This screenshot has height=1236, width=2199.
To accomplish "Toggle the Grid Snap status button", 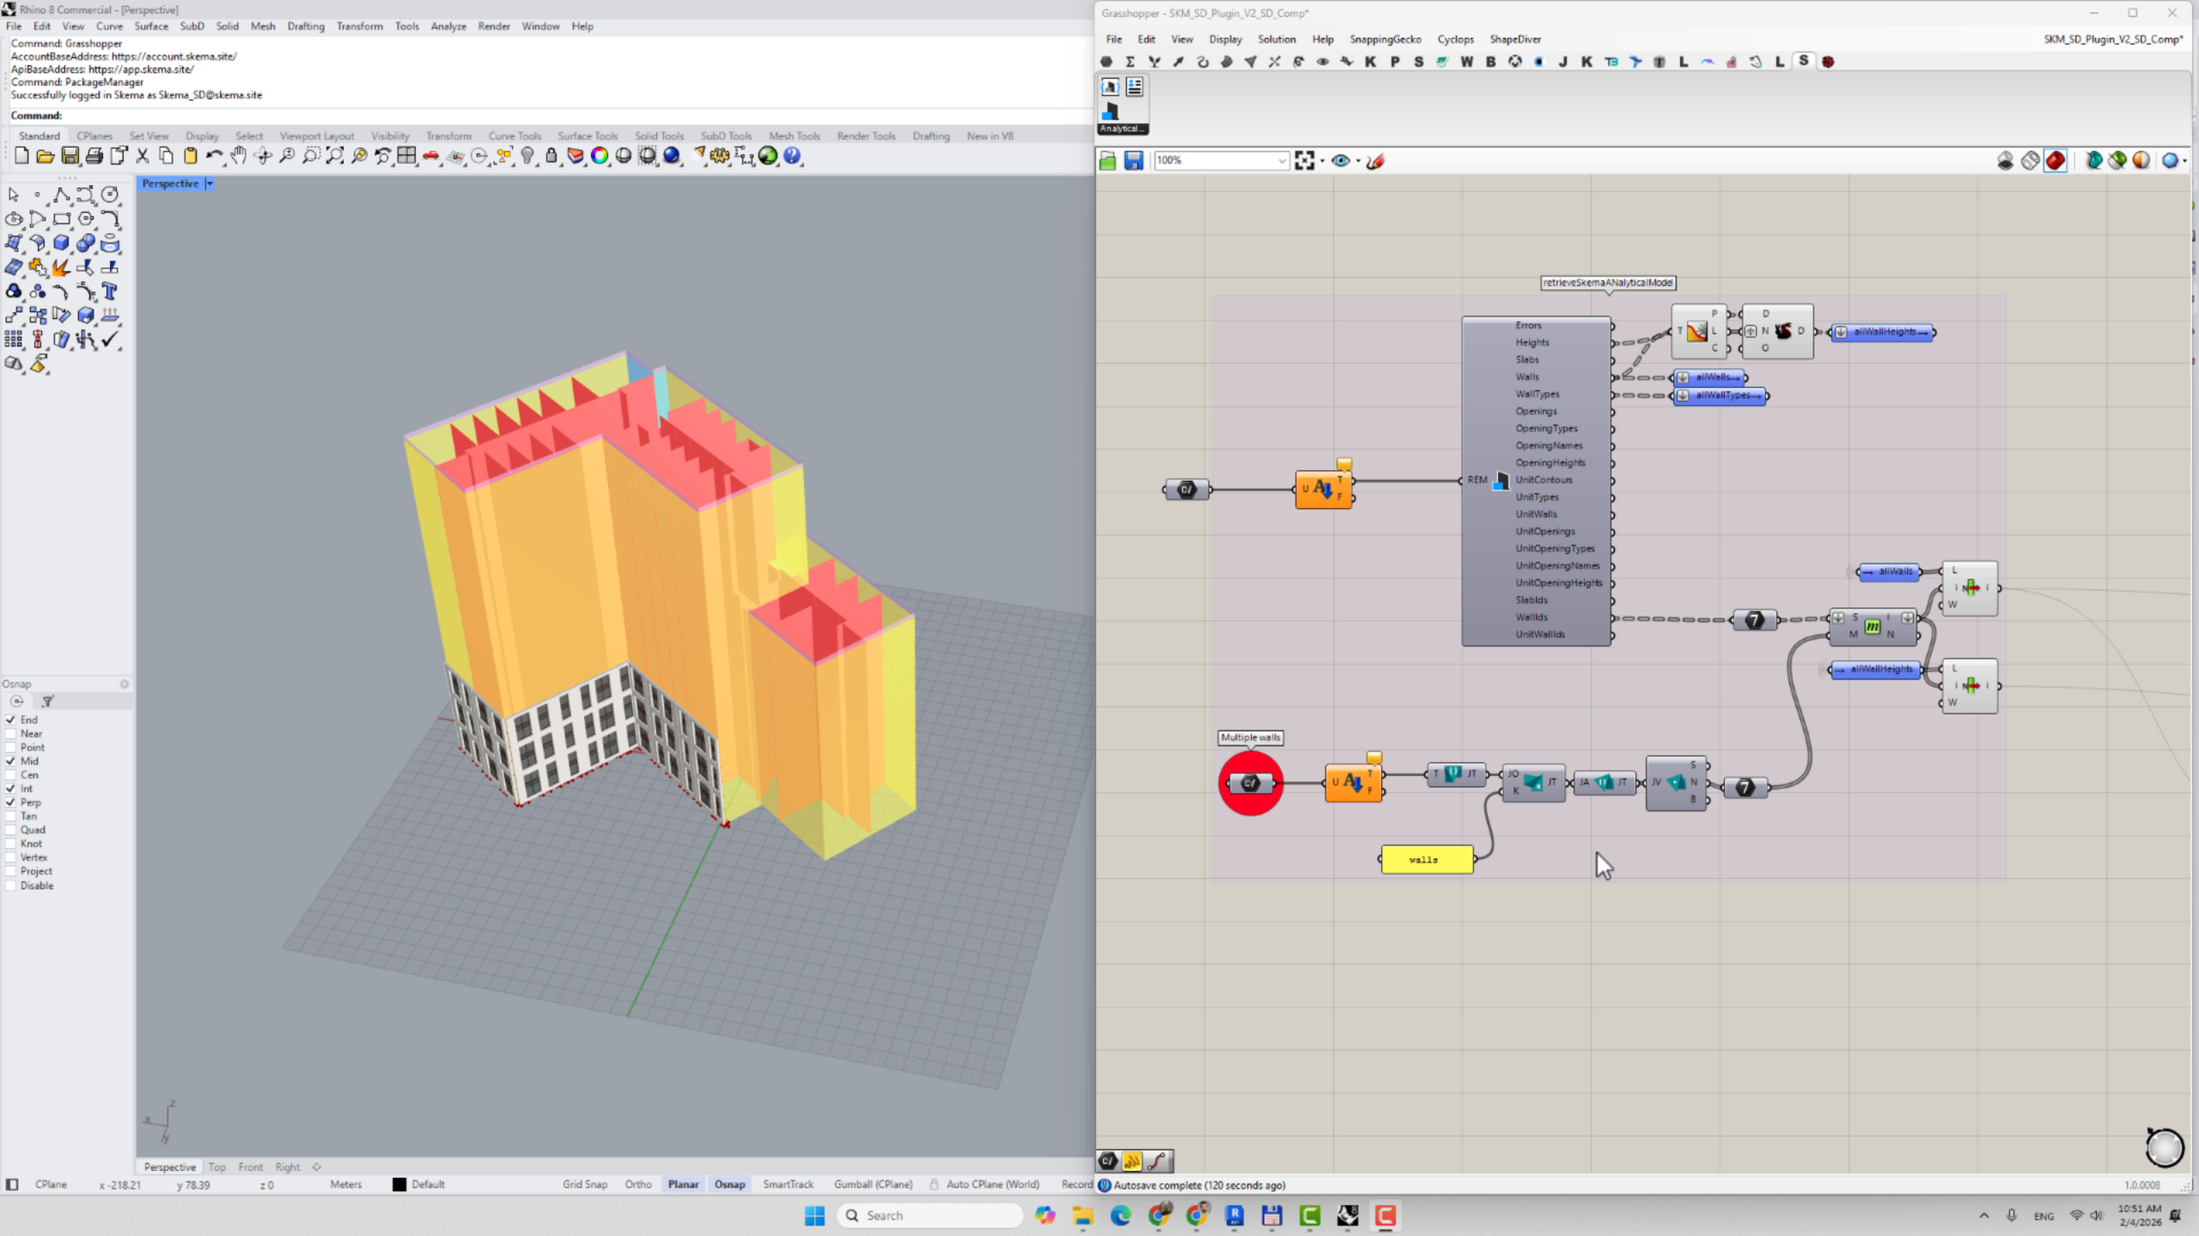I will coord(584,1184).
